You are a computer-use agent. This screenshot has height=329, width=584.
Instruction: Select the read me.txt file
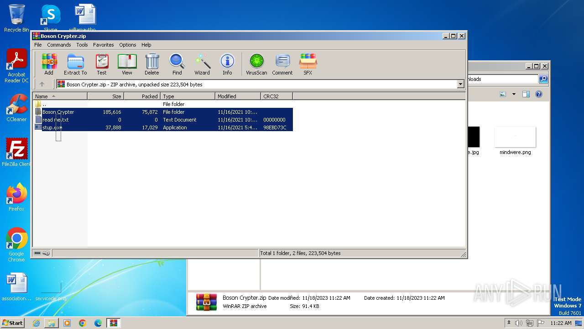[x=163, y=120]
